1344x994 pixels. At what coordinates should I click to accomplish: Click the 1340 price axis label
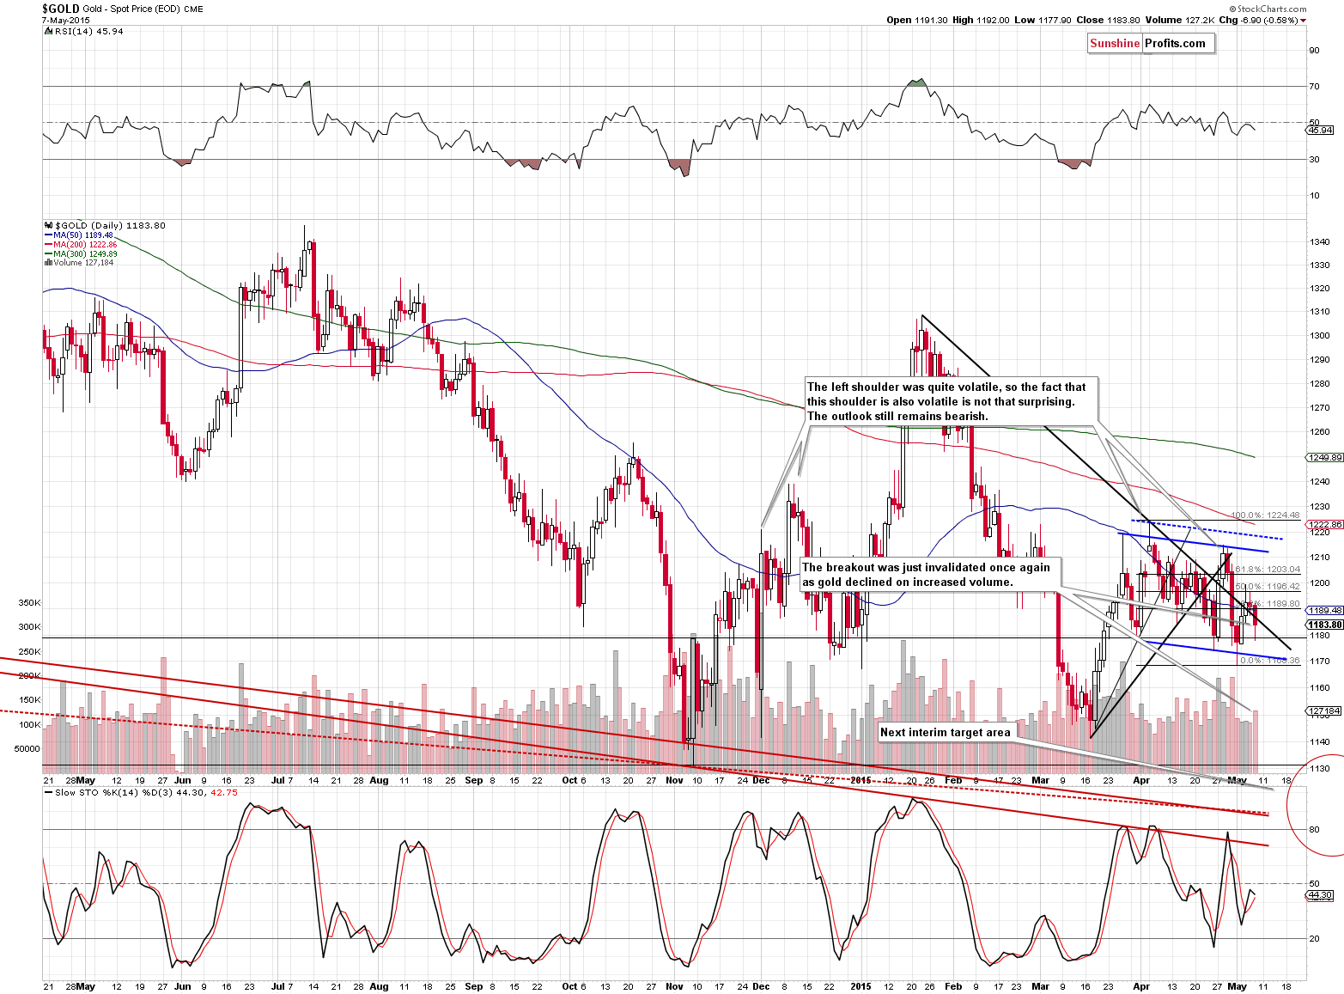coord(1319,242)
